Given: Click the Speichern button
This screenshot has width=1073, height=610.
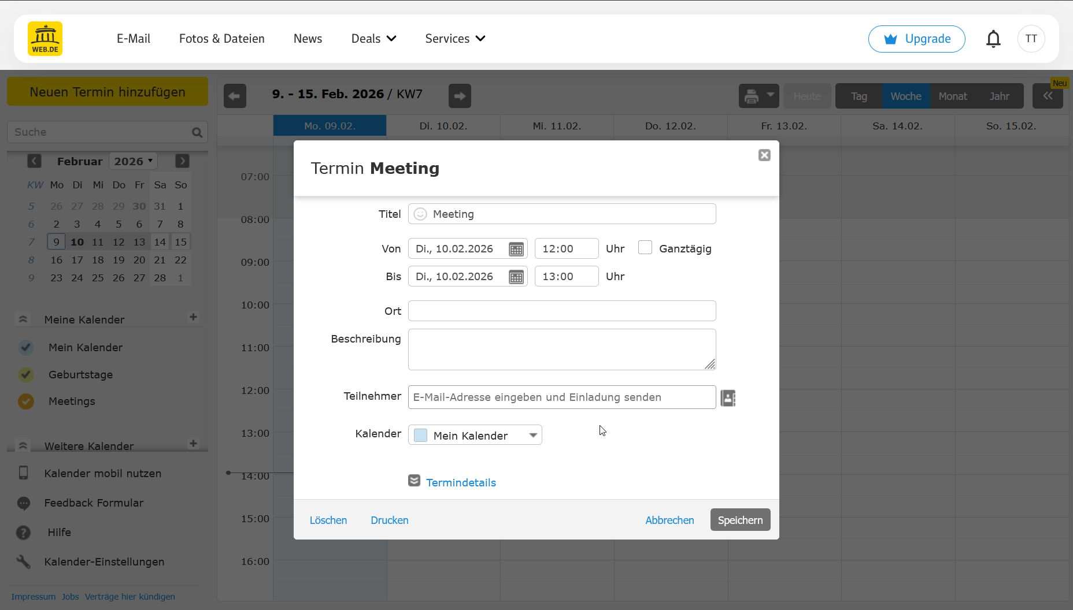Looking at the screenshot, I should pyautogui.click(x=740, y=520).
